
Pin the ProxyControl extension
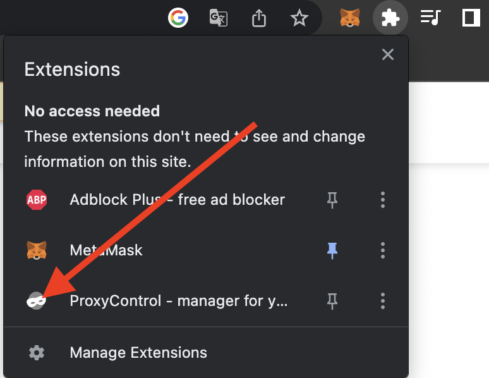[332, 301]
